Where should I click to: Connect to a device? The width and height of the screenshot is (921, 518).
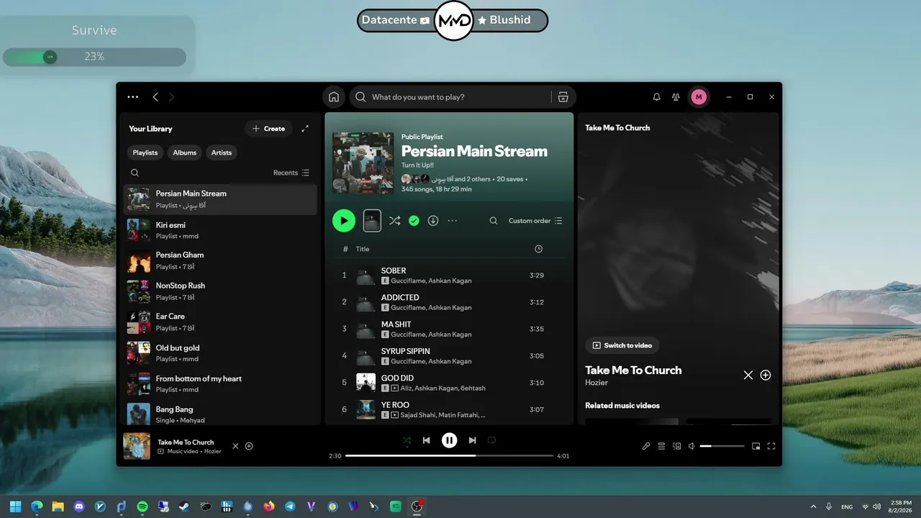676,446
